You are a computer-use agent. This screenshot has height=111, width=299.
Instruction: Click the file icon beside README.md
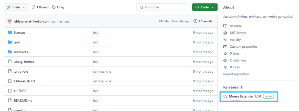point(10,100)
